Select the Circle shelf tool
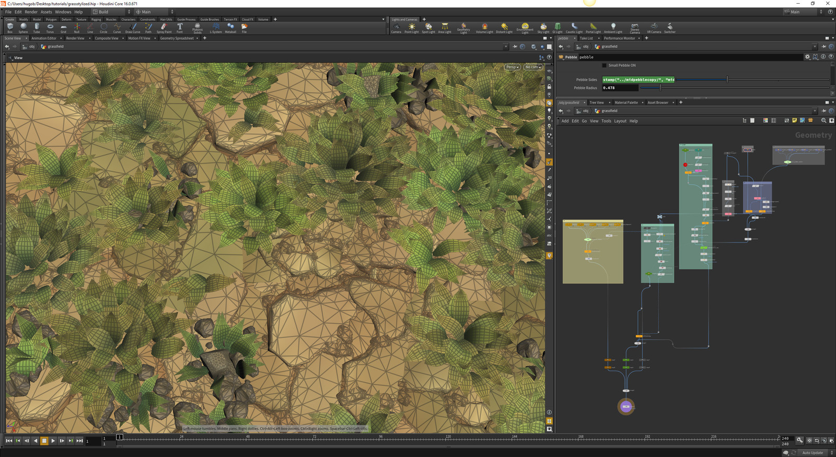836x457 pixels. (103, 28)
